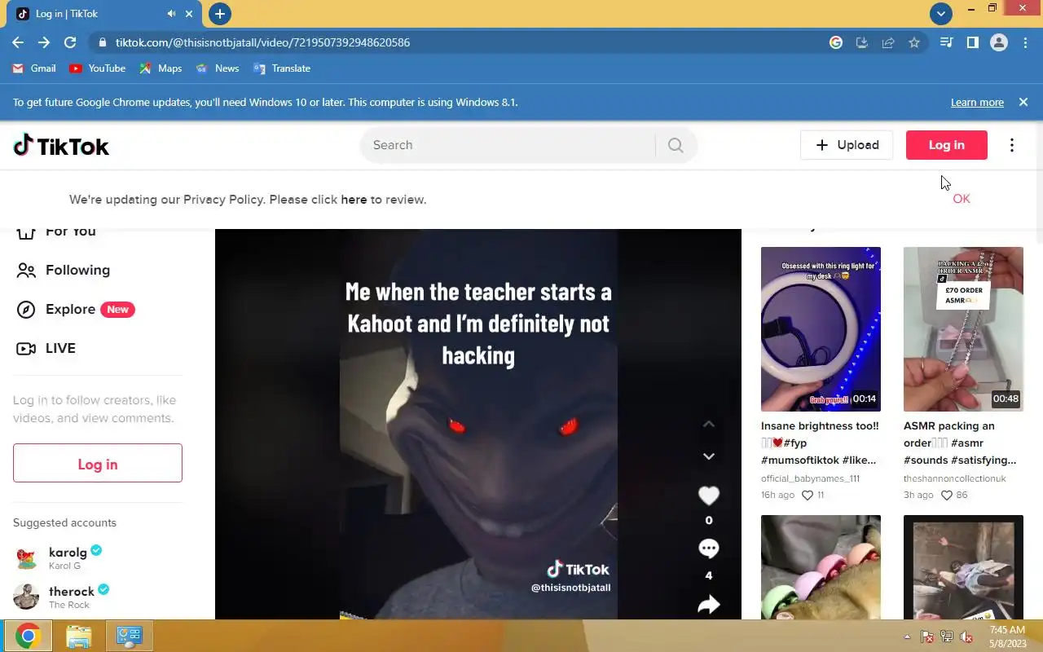Click official_babynames_111 username

810,478
